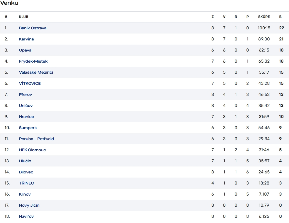Select Uničov in the standings

[26, 106]
